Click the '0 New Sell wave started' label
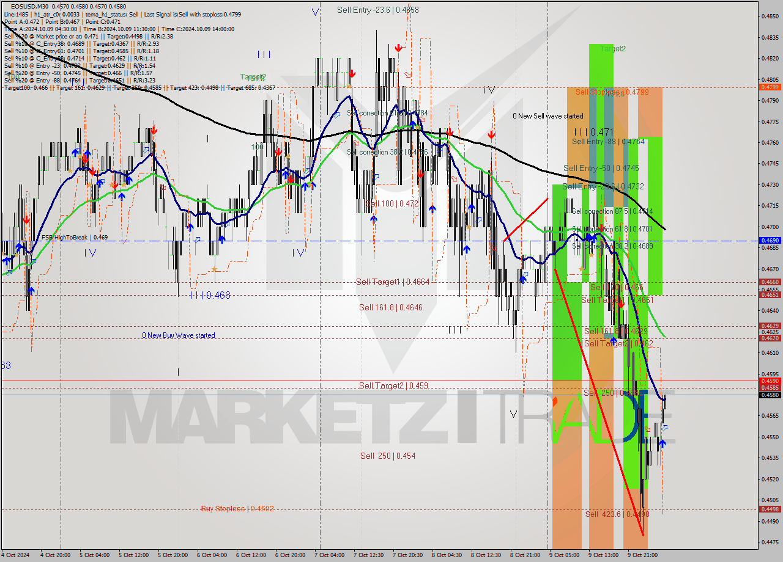 pyautogui.click(x=548, y=116)
